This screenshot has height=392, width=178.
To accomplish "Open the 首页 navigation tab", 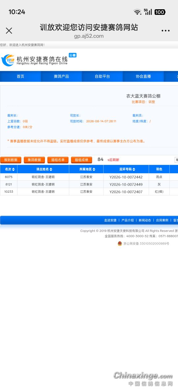I will click(20, 76).
